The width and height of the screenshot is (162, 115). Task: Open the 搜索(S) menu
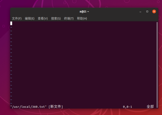[x=56, y=18]
